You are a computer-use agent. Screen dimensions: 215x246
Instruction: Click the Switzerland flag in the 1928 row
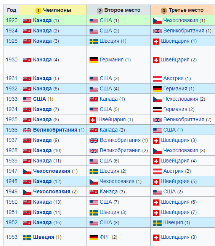[x=156, y=41]
